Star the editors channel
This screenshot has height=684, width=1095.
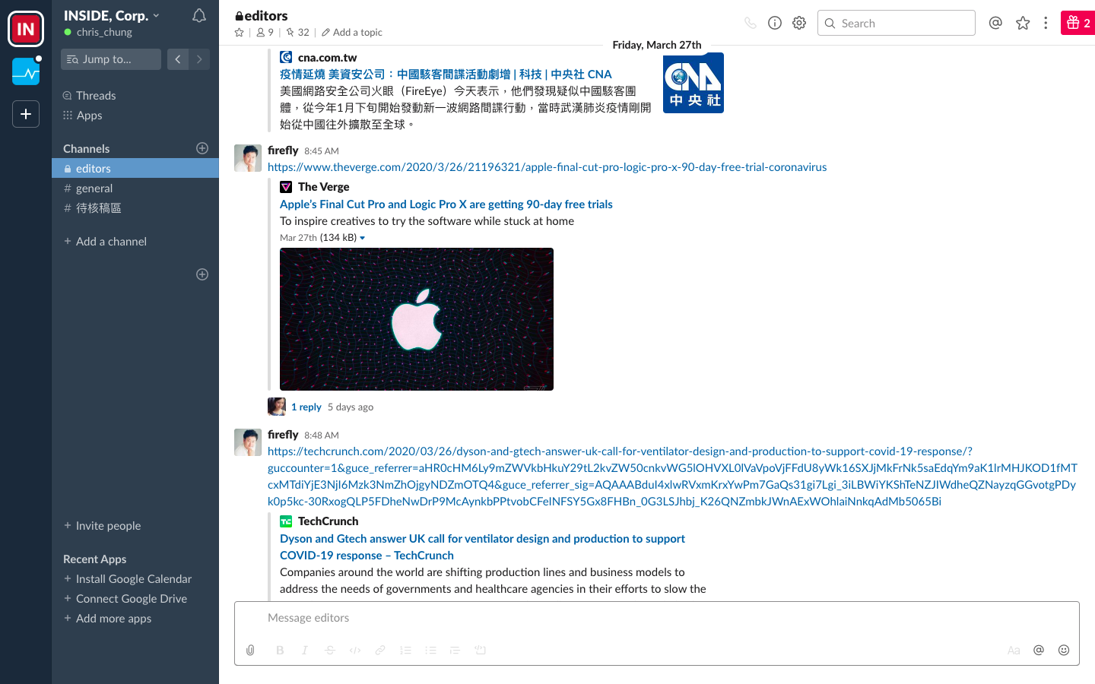[x=240, y=33]
